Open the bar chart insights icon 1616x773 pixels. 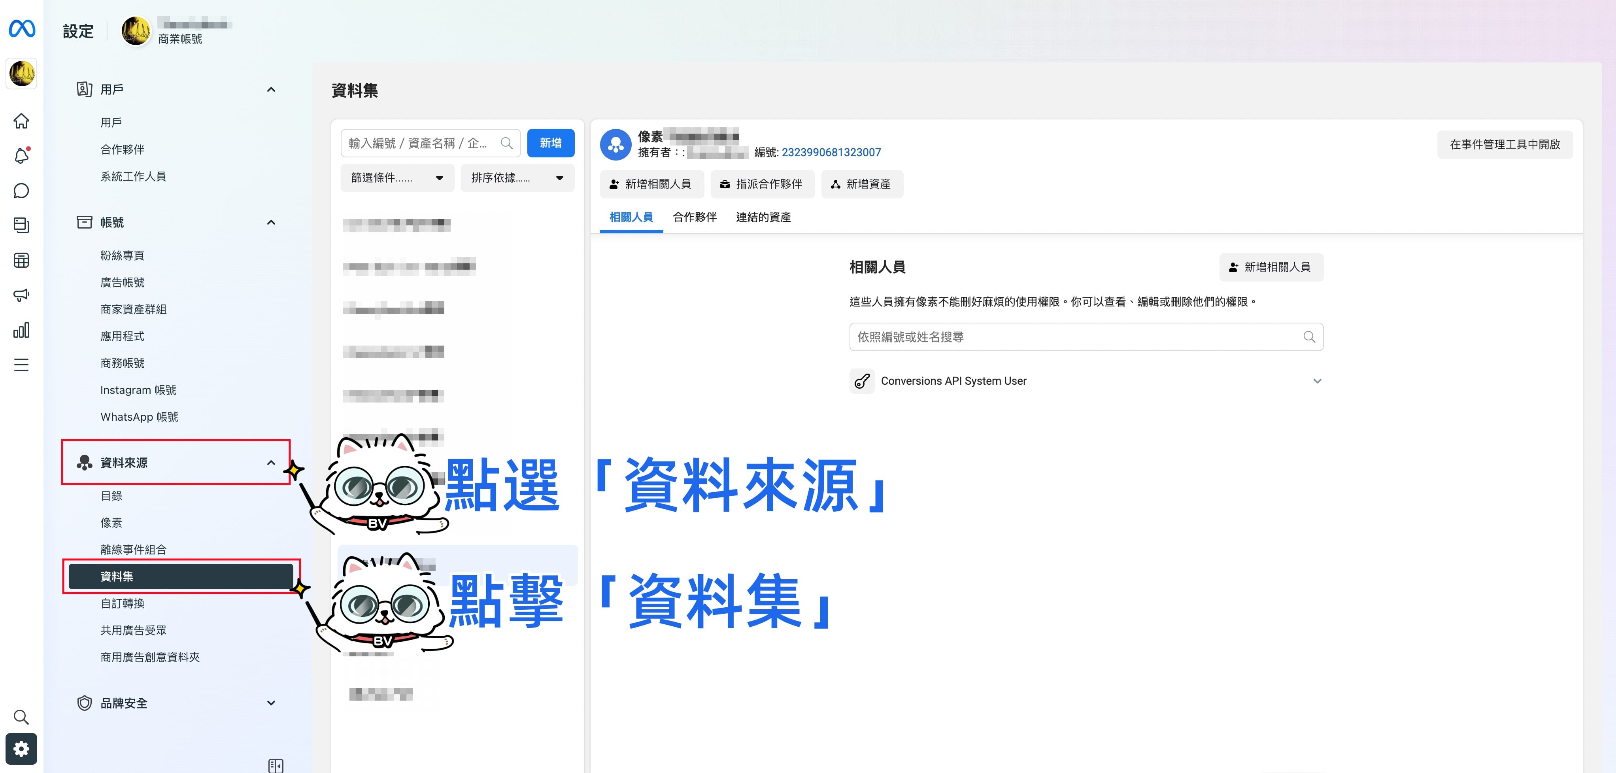(x=21, y=330)
